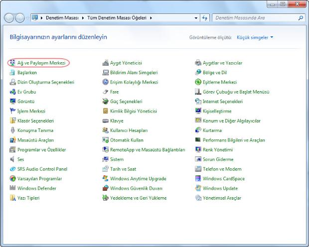Click the Aygıt Yöneticisi icon
The width and height of the screenshot is (309, 247).
[x=106, y=63]
